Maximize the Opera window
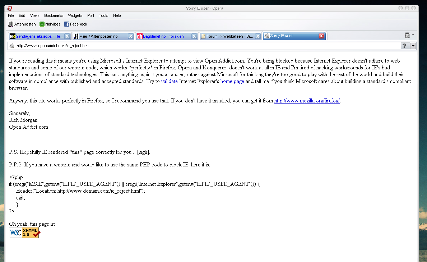Viewport: 427px width, 262px height. tap(407, 8)
